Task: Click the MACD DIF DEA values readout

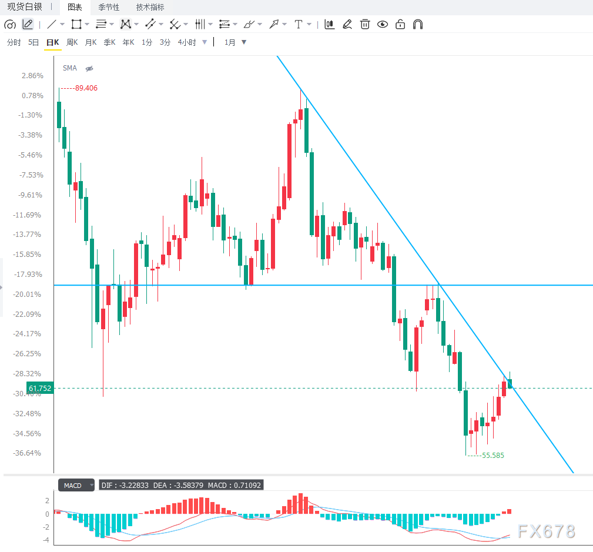Action: click(x=181, y=485)
